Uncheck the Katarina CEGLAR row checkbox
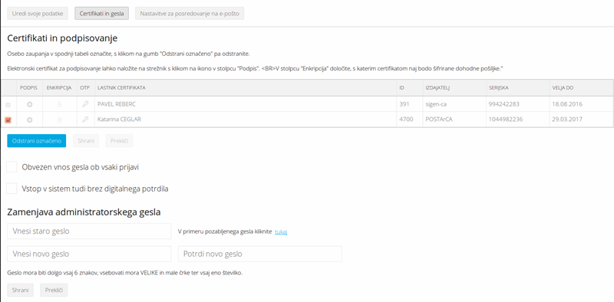This screenshot has width=614, height=302. 8,120
